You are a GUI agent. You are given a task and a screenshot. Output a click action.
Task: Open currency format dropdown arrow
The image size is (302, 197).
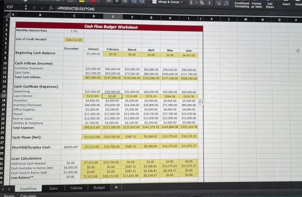tap(196, 3)
